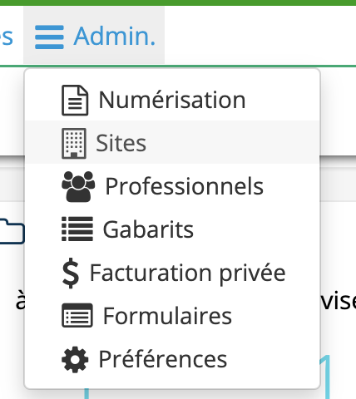Click the Préférences gear icon

[75, 359]
